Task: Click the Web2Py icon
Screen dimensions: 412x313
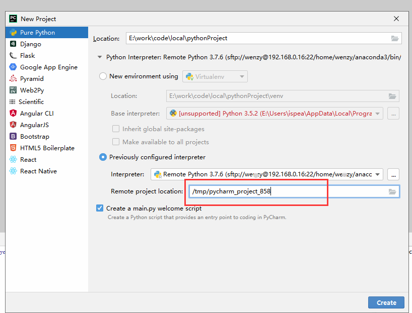Action: click(x=13, y=90)
